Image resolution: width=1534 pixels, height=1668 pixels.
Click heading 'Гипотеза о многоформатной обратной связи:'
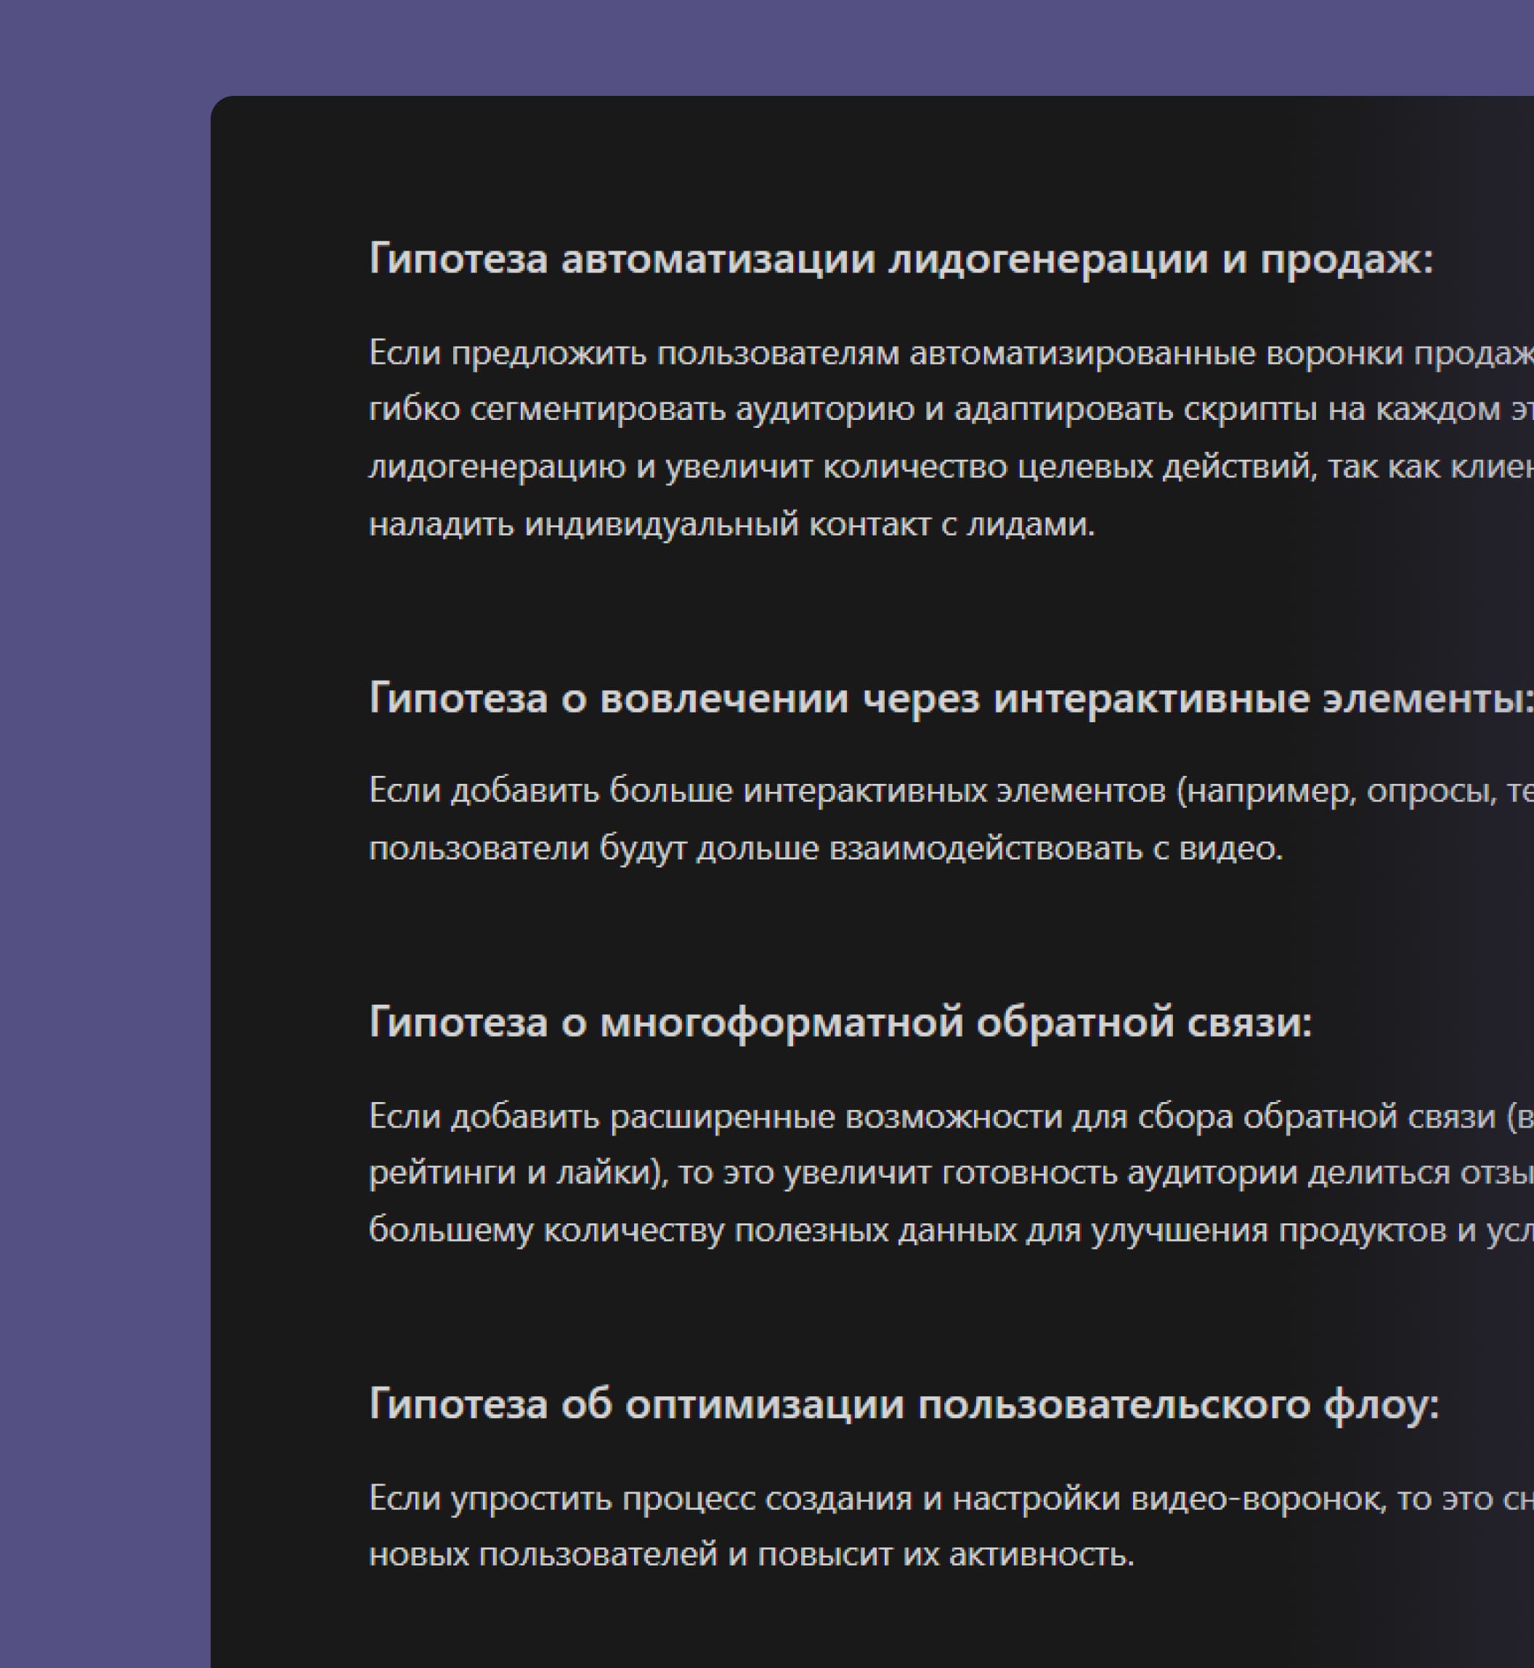click(840, 1021)
